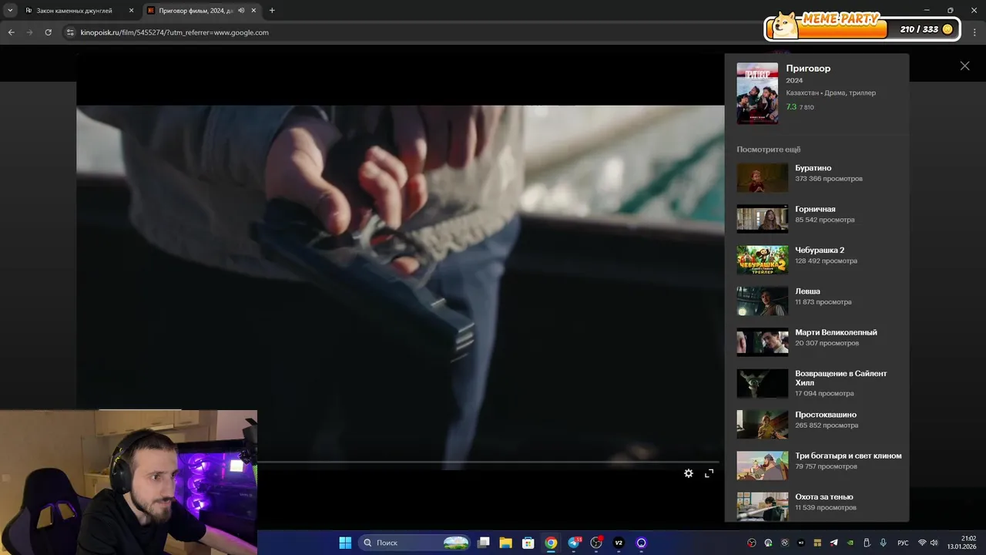Open a new browser tab
Screen dimensions: 986x555
tap(272, 11)
